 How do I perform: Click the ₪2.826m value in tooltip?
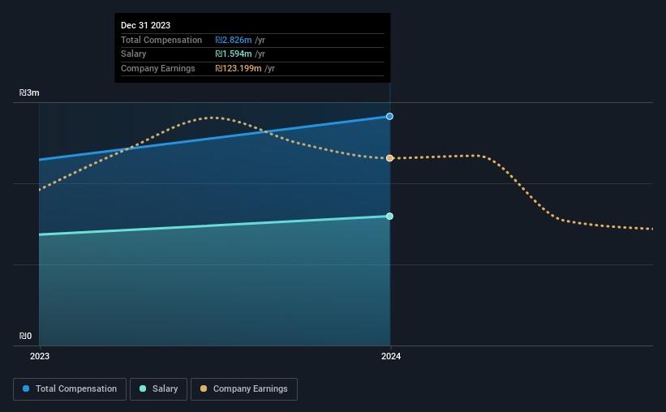pos(234,40)
